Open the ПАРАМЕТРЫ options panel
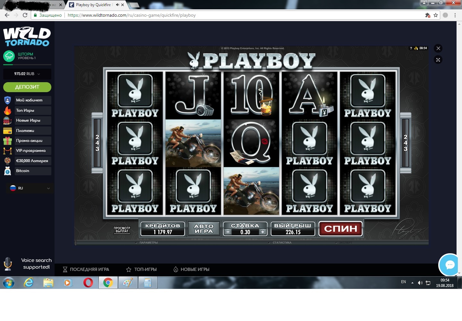462x321 pixels. [149, 243]
